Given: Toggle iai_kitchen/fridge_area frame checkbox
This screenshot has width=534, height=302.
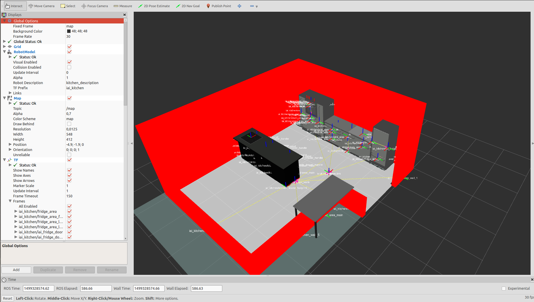Looking at the screenshot, I should [69, 211].
